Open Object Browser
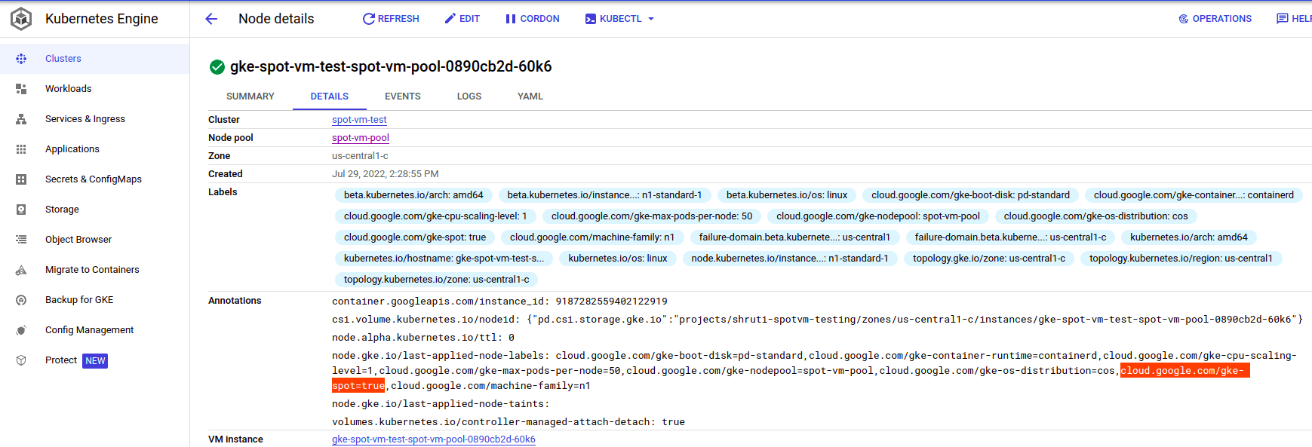The image size is (1312, 447). pos(78,240)
